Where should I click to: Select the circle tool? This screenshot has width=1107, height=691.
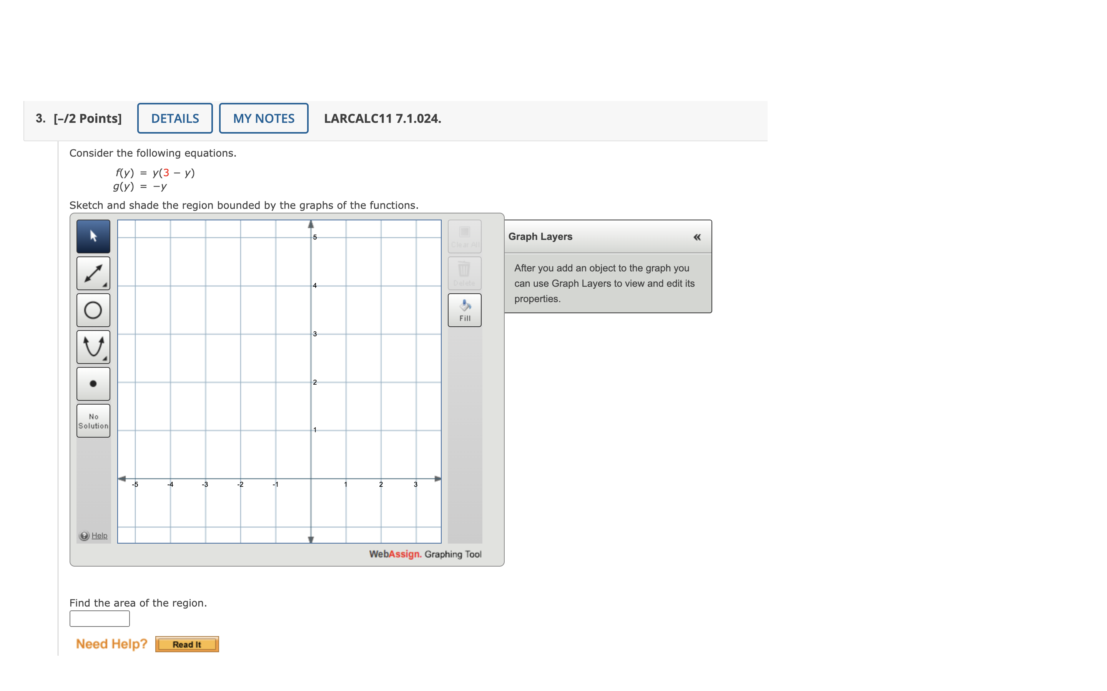click(93, 310)
